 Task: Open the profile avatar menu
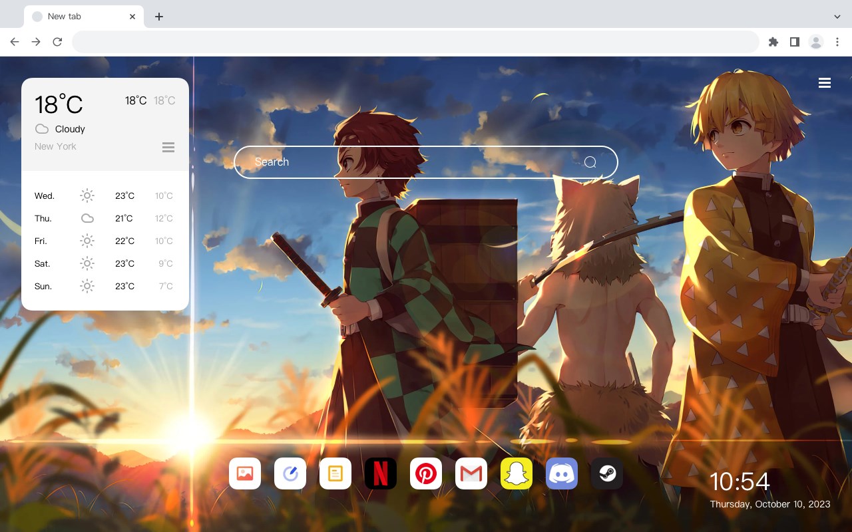click(x=816, y=42)
